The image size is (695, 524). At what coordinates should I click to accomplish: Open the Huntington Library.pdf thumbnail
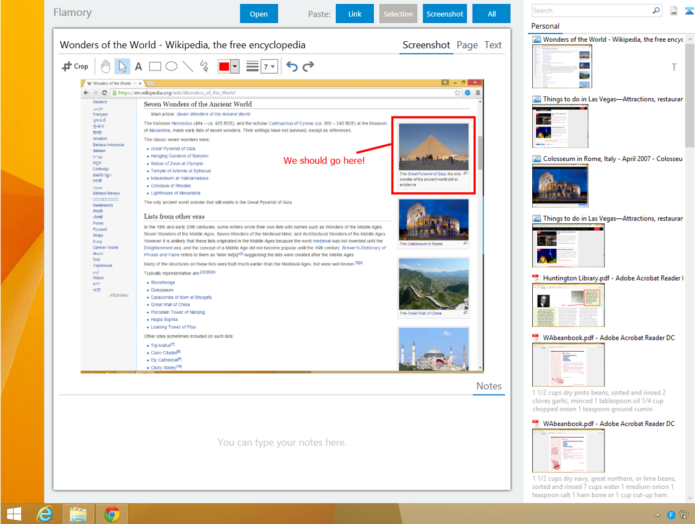(568, 305)
